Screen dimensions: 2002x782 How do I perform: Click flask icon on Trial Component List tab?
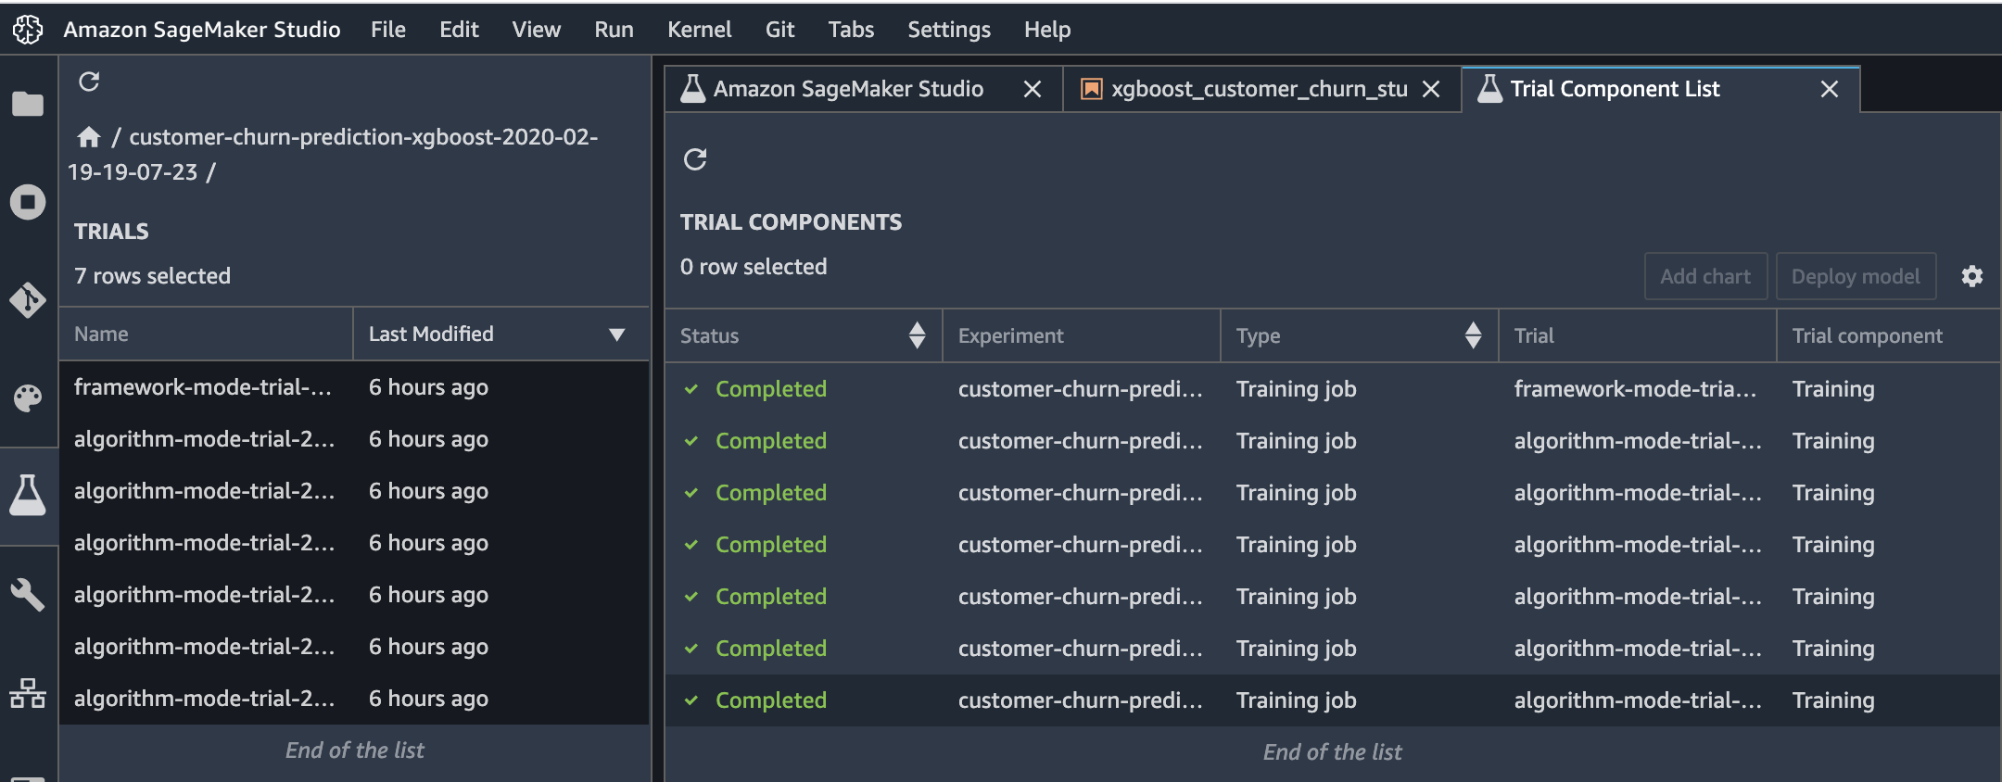click(x=1490, y=89)
